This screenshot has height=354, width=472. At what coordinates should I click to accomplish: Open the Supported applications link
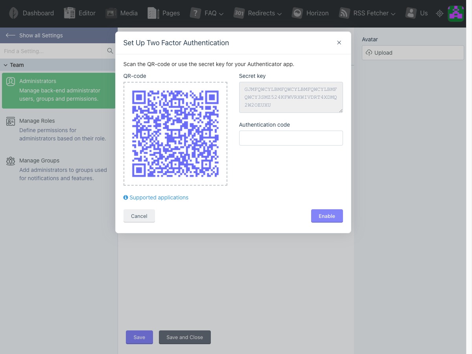[159, 197]
